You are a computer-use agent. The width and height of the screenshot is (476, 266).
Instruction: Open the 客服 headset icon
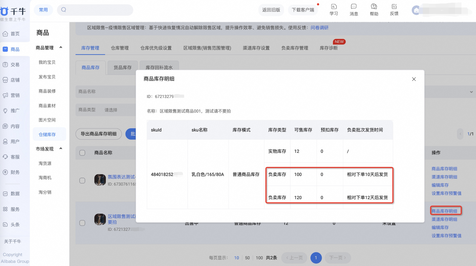coord(5,157)
